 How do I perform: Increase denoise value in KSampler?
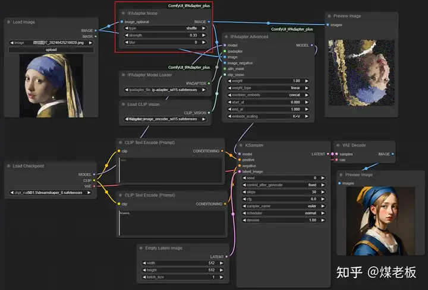click(323, 220)
